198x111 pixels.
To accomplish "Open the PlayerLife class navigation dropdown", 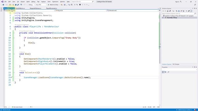I will pyautogui.click(x=81, y=10).
